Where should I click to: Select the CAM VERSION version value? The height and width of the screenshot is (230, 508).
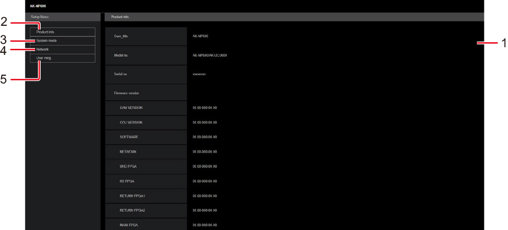click(205, 108)
